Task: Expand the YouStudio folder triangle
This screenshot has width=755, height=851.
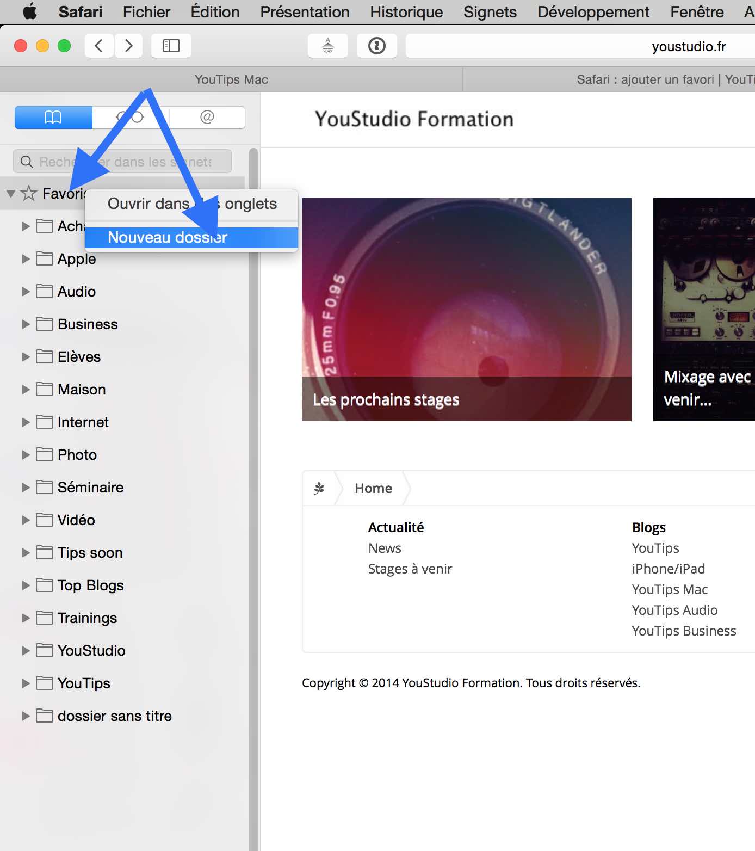Action: pos(26,650)
